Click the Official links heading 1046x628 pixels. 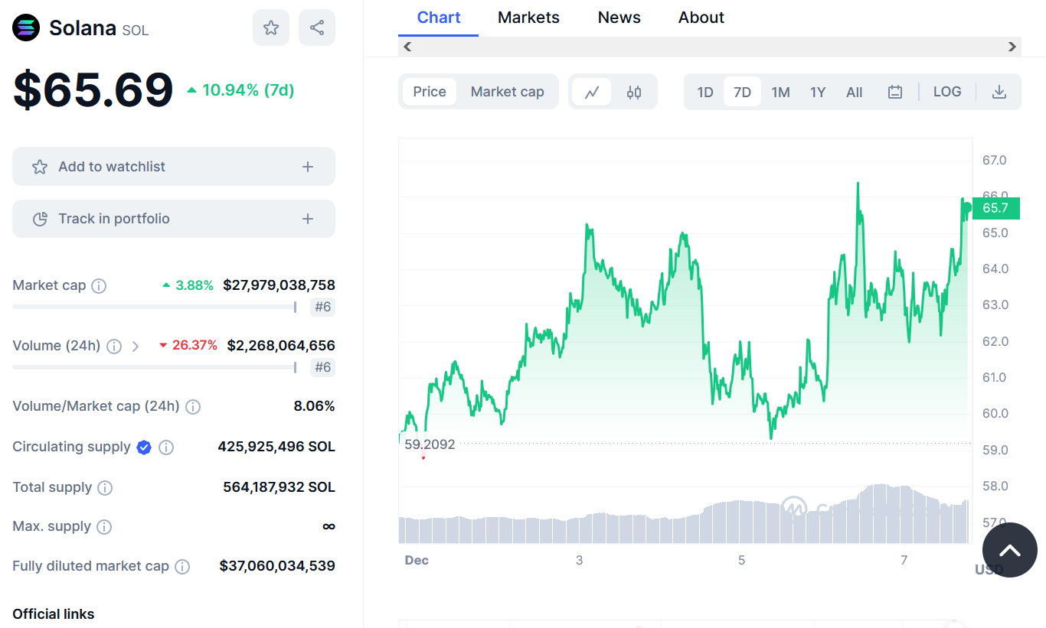coord(54,614)
